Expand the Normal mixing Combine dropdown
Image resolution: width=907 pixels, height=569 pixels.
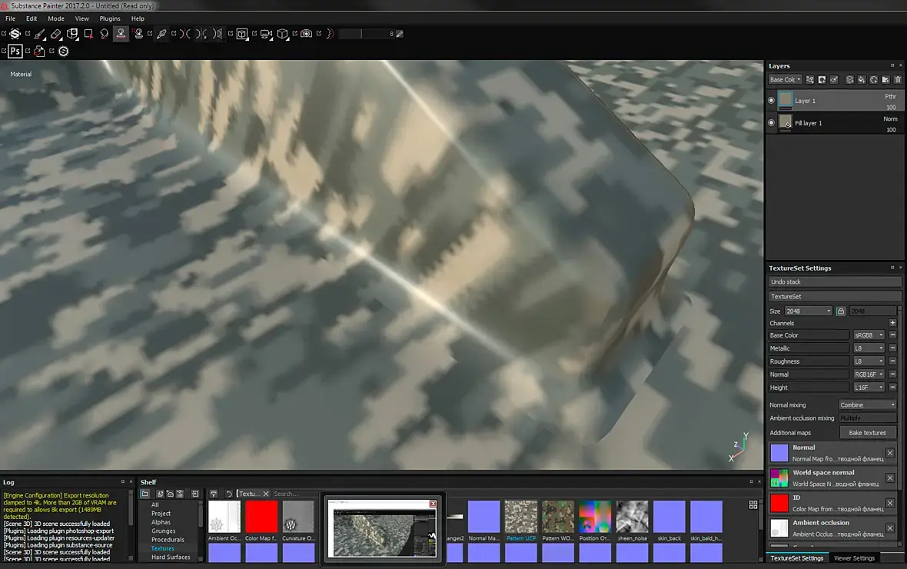tap(868, 405)
